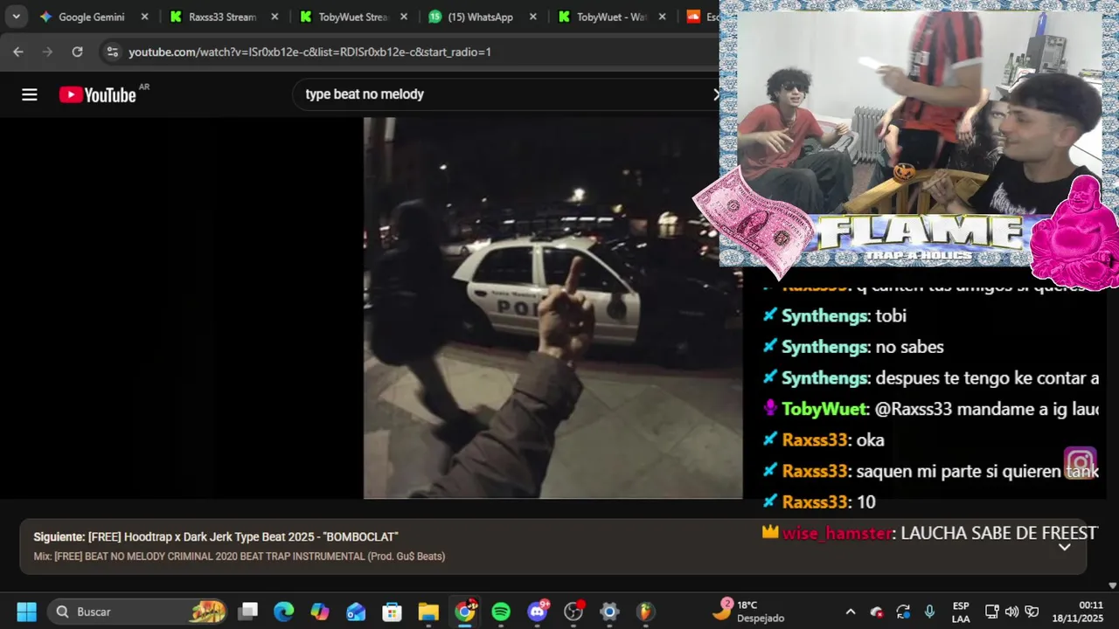Close the WhatsApp tab

click(533, 17)
